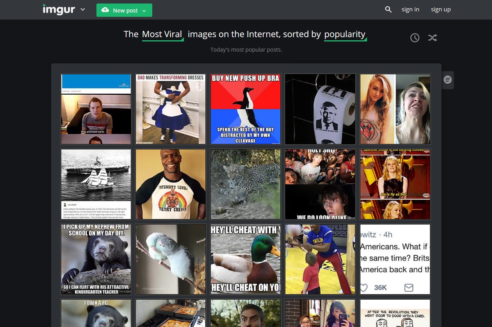Open the Confession Bear kindergarten teacher meme
The height and width of the screenshot is (327, 492).
coord(96,259)
